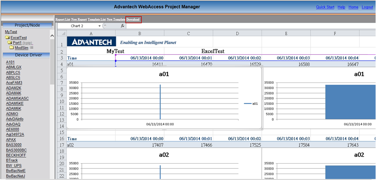
Task: Click the Project/Node panel header
Action: point(27,25)
